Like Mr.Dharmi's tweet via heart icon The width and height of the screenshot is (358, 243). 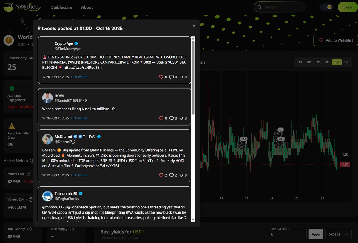click(x=161, y=175)
